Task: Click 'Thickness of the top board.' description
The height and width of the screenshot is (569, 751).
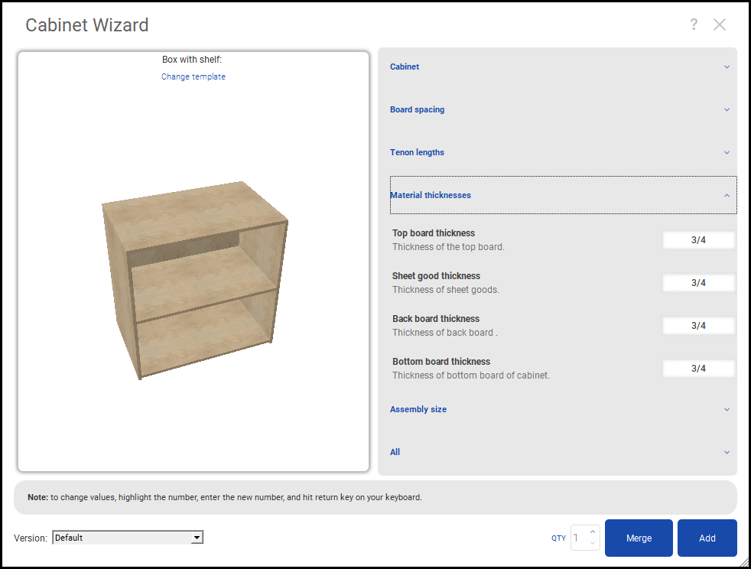Action: point(448,247)
